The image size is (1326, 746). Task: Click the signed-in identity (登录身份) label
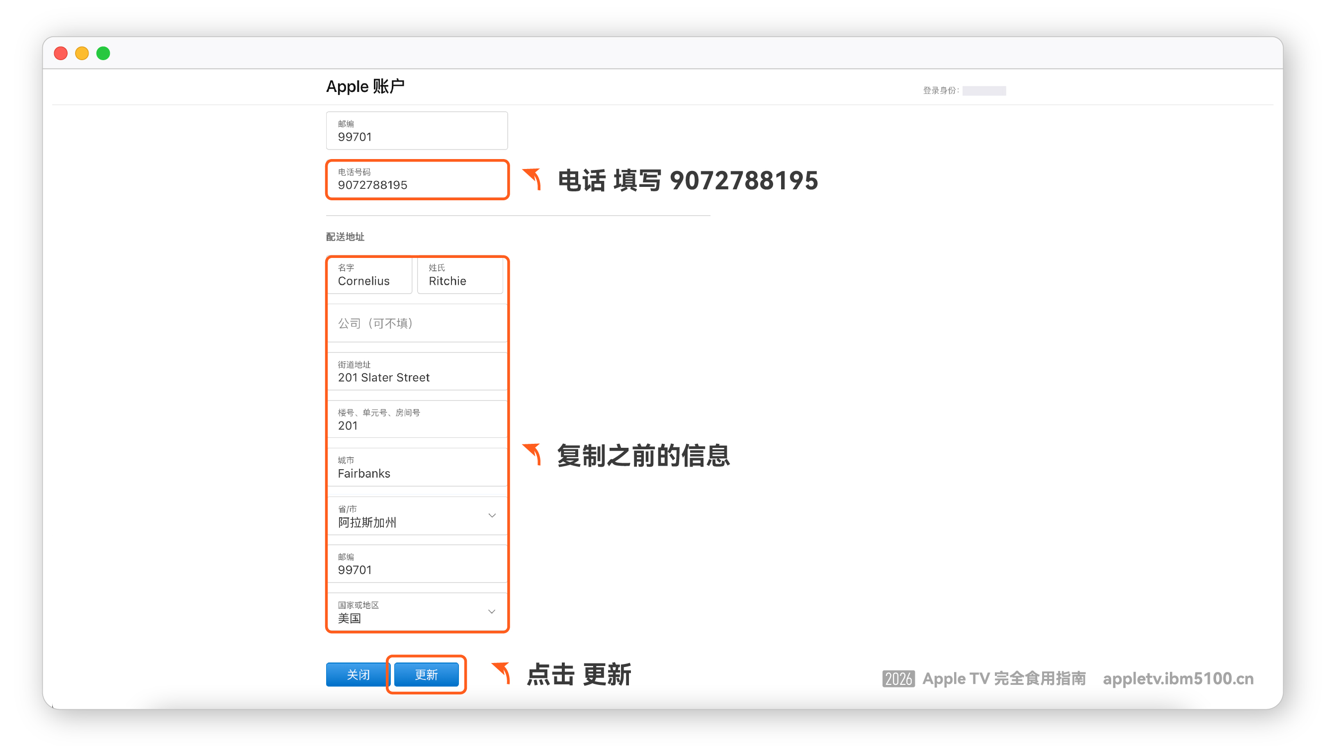pos(941,90)
